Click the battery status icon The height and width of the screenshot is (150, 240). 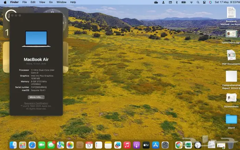pos(184,2)
